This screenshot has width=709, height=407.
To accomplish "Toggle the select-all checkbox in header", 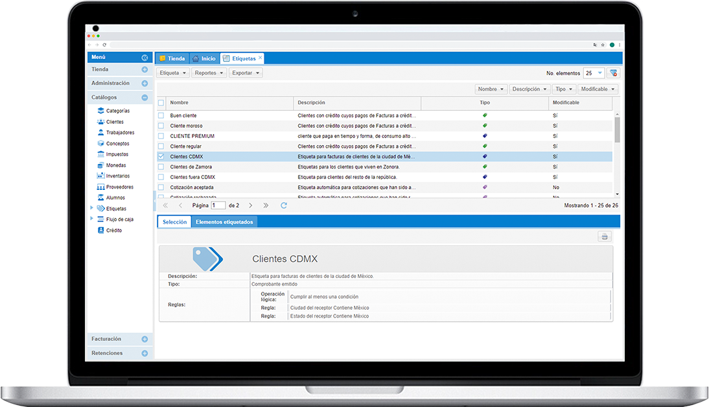I will pos(161,103).
